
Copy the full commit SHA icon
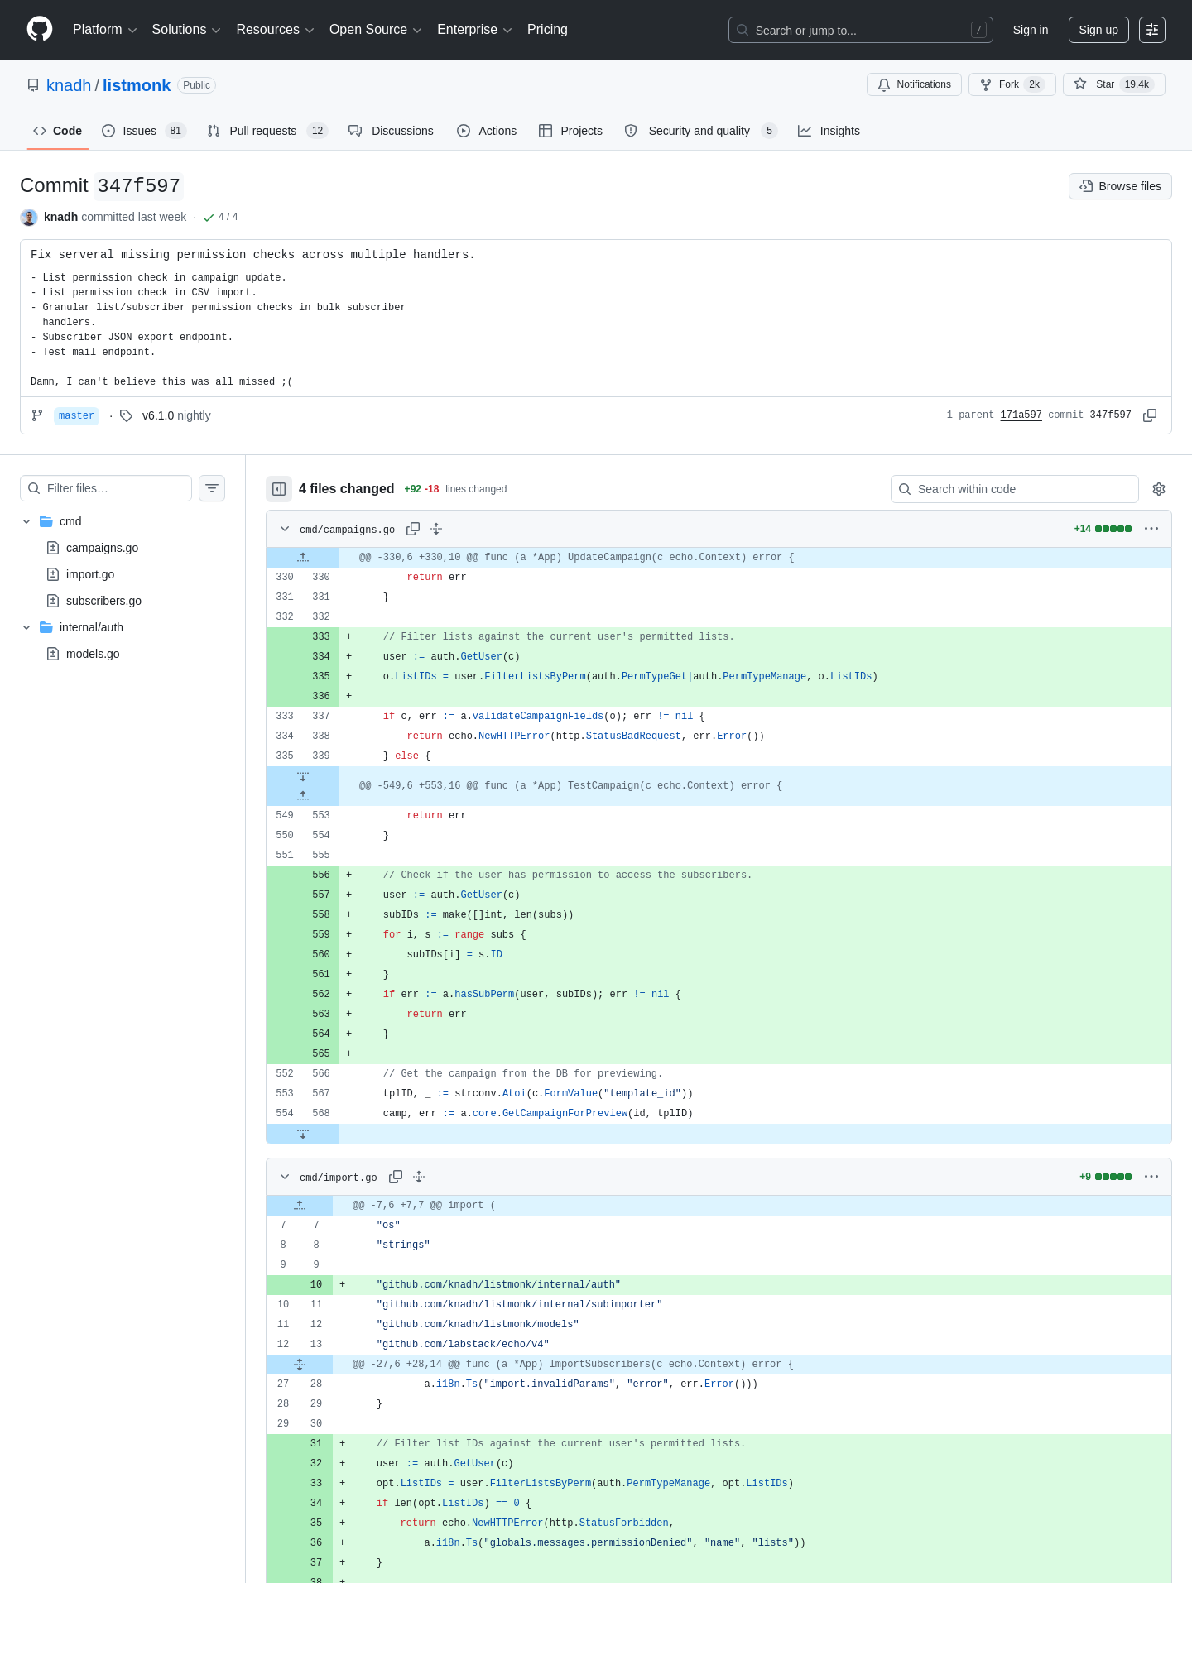(x=1150, y=415)
